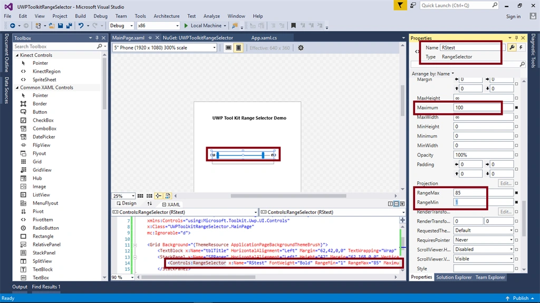Open the lightning bolt event handlers icon
540x303 pixels.
(520, 47)
